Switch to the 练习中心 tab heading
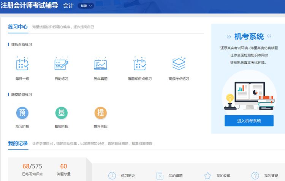Viewport: 285px width, 181px height. 18,27
